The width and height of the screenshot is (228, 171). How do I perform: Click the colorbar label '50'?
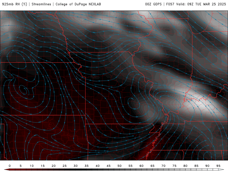coord(119,166)
